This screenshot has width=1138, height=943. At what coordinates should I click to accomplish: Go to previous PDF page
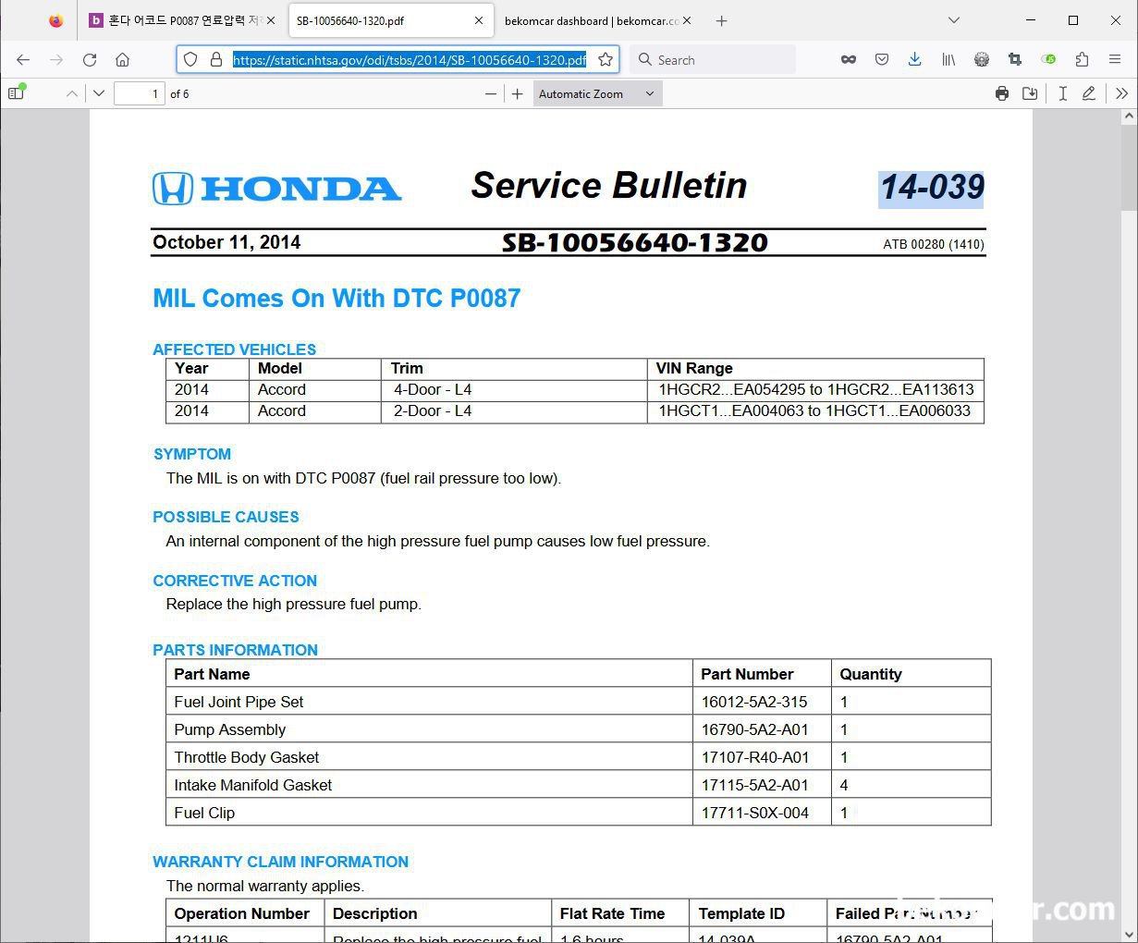[72, 93]
